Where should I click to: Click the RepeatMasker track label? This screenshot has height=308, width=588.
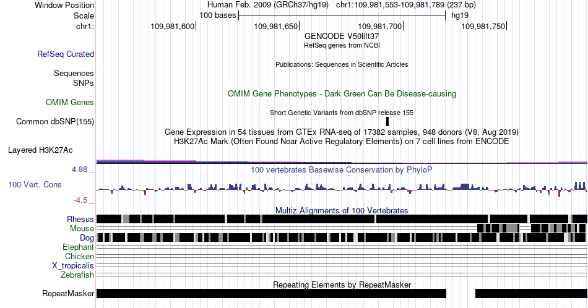tap(68, 293)
